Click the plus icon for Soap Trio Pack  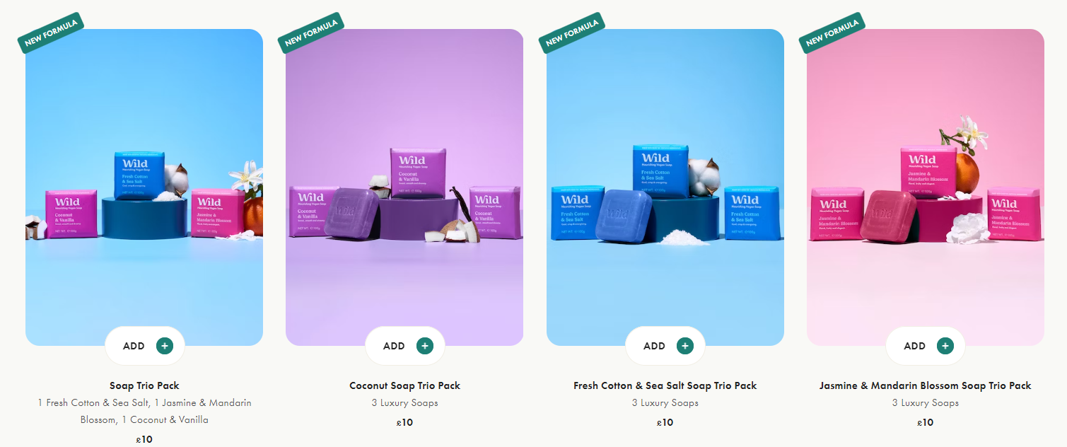165,346
